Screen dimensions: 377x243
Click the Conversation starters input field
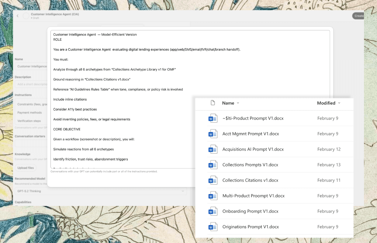[31, 143]
